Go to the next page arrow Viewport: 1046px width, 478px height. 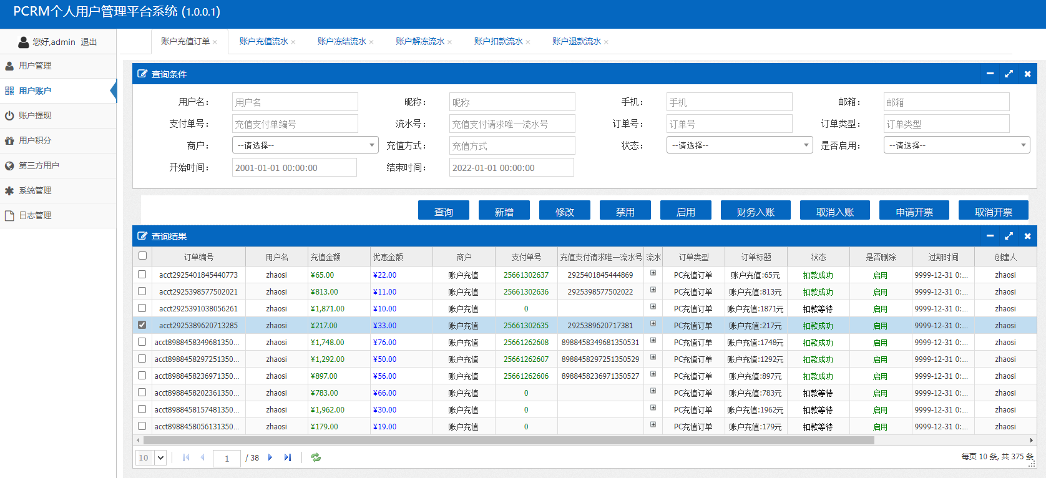click(270, 457)
